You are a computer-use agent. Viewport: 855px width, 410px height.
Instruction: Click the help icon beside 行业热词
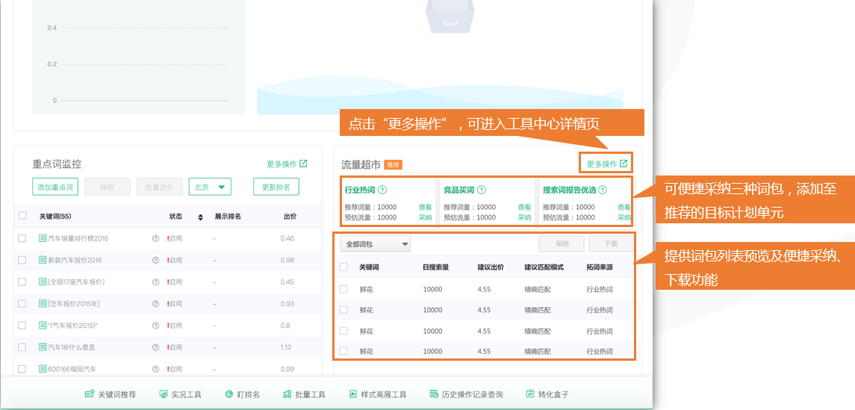(382, 190)
